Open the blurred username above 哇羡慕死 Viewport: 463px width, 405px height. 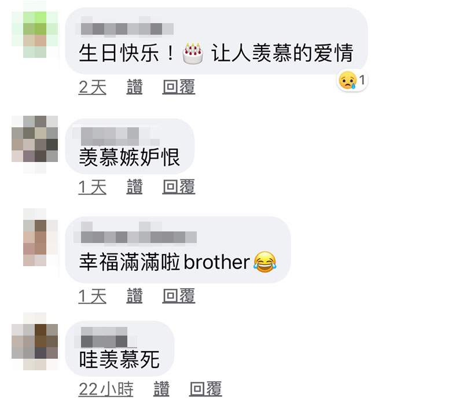[104, 337]
